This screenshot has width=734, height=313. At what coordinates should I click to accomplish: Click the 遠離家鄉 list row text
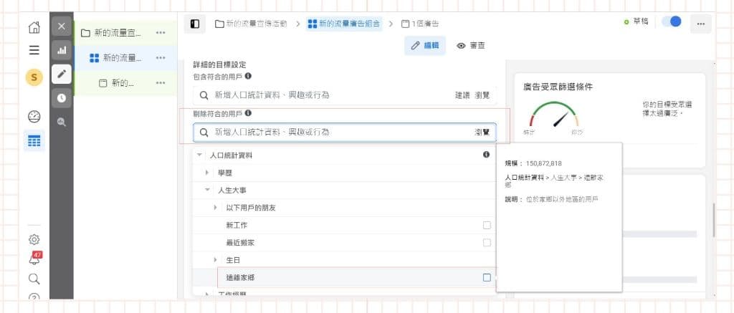coord(240,277)
